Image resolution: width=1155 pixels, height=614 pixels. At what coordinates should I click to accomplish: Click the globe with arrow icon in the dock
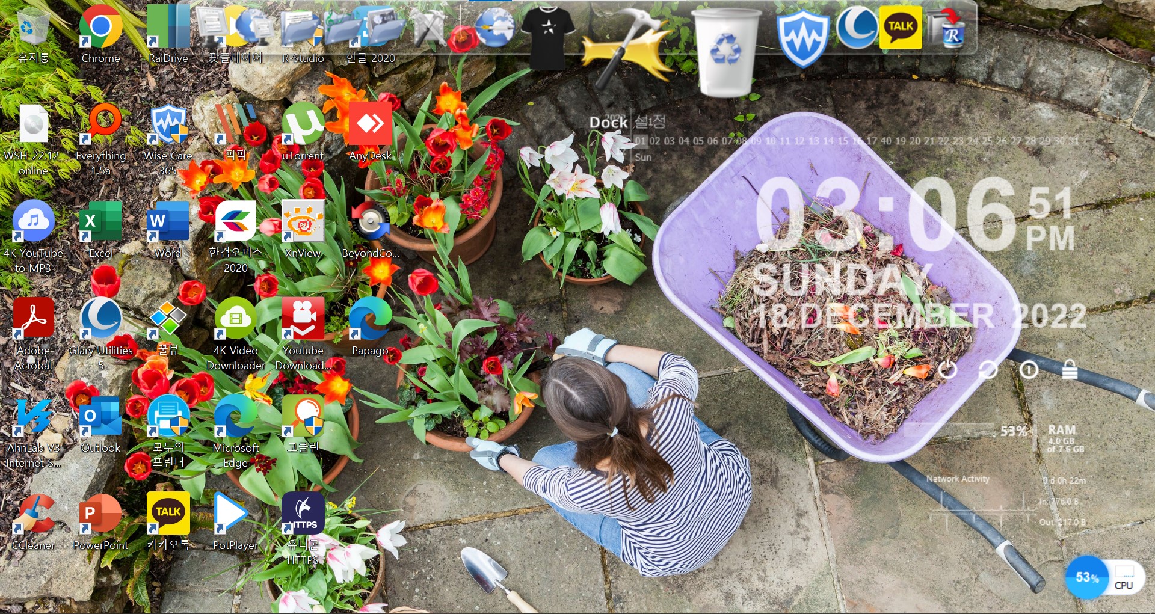(494, 26)
